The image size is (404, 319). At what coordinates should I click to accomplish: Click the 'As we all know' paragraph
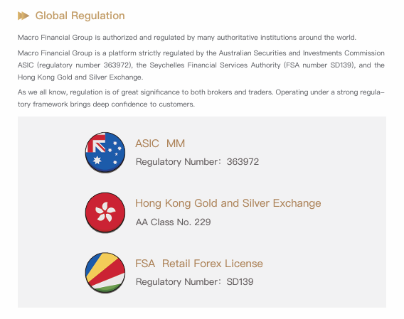click(201, 98)
